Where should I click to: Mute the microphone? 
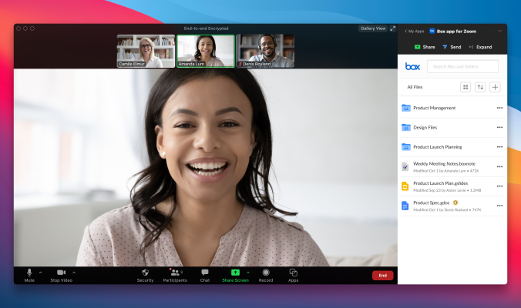coord(29,273)
